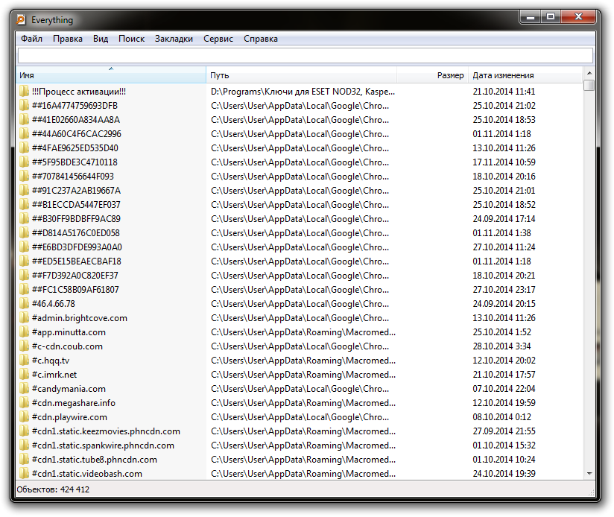Viewport: 614px width, 517px height.
Task: Open the Сервис menu
Action: point(218,39)
